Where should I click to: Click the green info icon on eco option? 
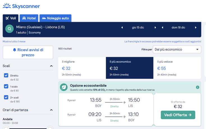pyautogui.click(x=197, y=87)
